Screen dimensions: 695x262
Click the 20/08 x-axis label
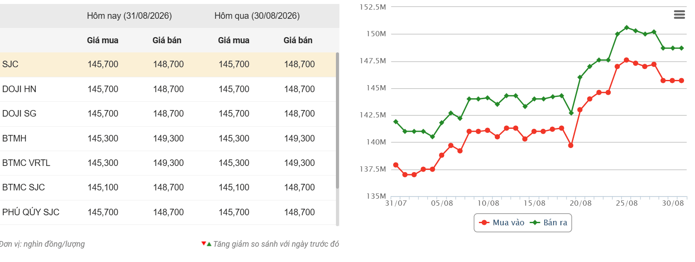(581, 203)
